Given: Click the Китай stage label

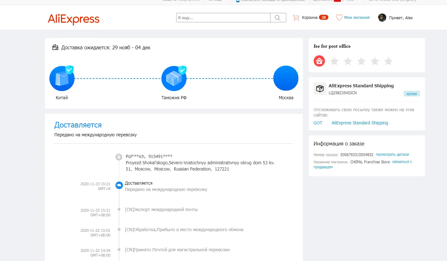Looking at the screenshot, I should tap(62, 98).
